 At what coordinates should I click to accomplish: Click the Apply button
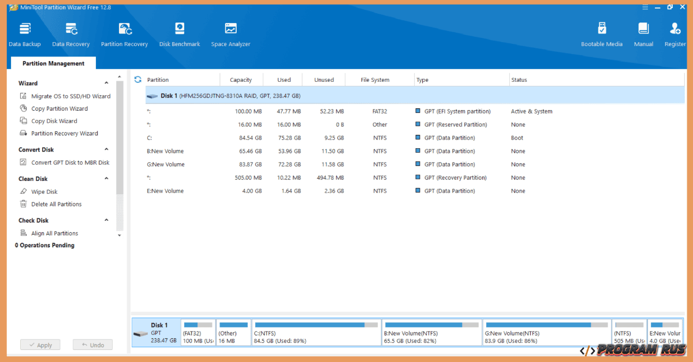(40, 345)
